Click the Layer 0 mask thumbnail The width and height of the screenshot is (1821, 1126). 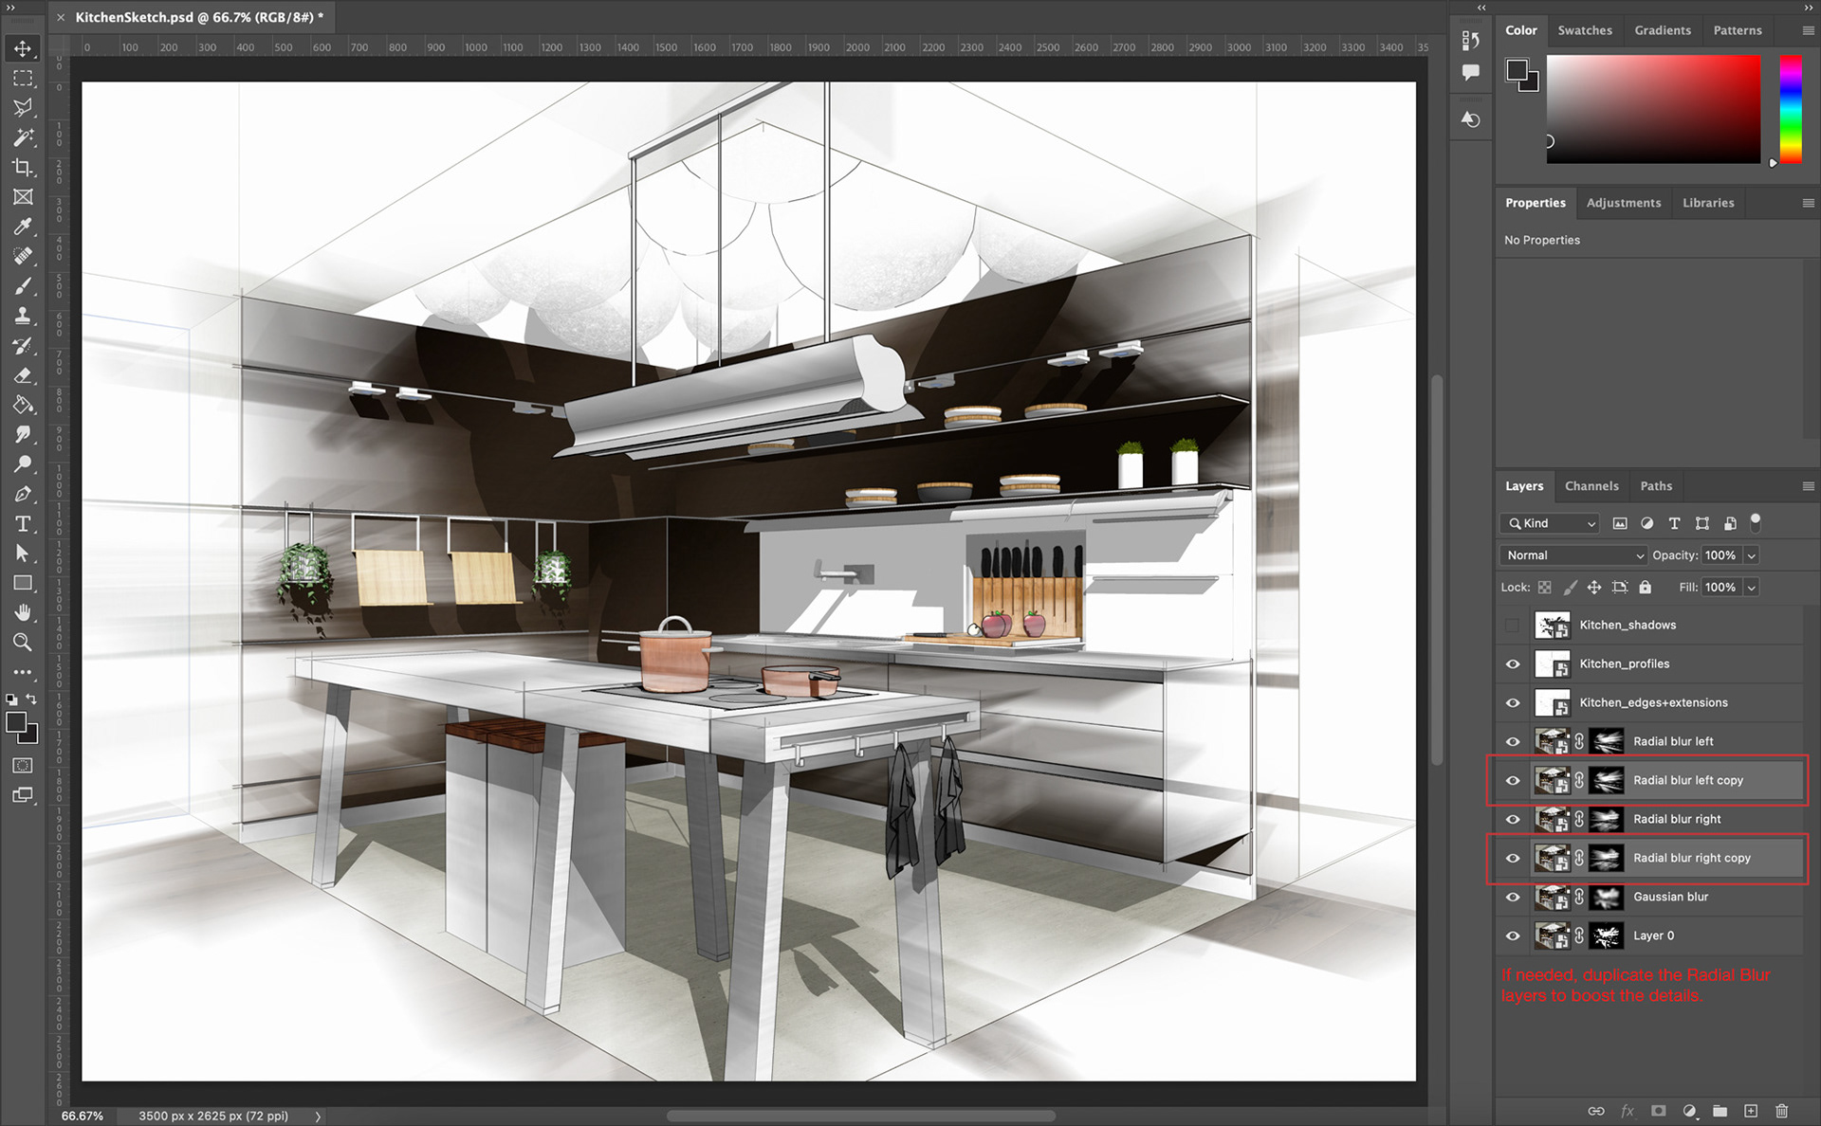[x=1607, y=936]
